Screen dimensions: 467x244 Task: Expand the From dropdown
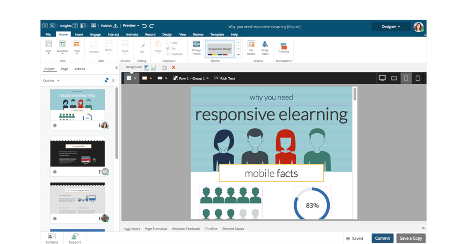pos(77,54)
